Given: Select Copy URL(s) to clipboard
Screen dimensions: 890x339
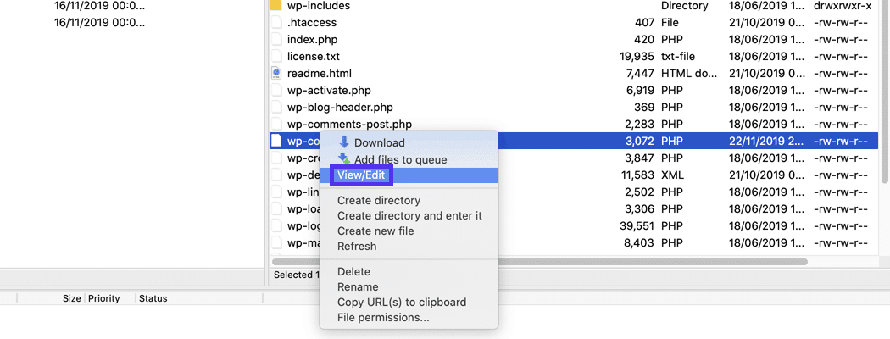Looking at the screenshot, I should (x=402, y=303).
